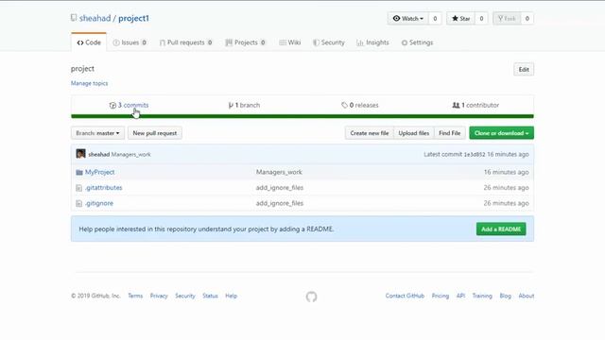This screenshot has height=340, width=605.
Task: Click the branch icon beside 1 branch
Action: pyautogui.click(x=231, y=105)
